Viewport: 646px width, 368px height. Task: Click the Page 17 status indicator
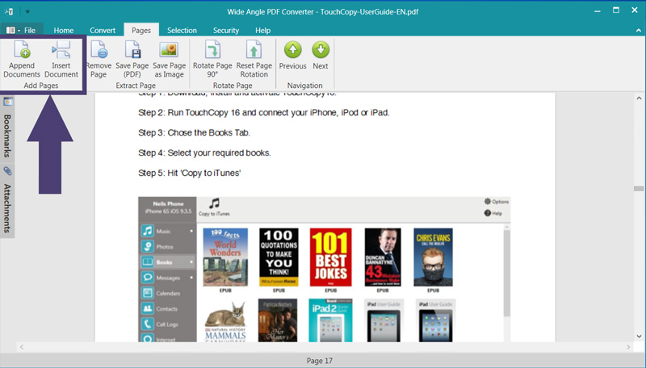click(319, 361)
